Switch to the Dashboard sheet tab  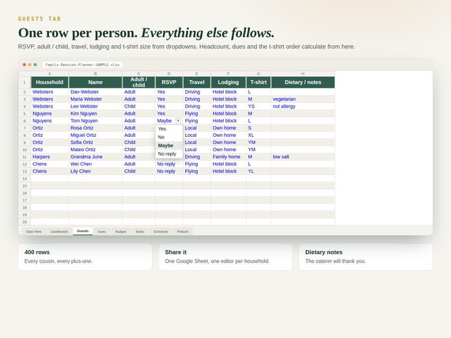pyautogui.click(x=59, y=231)
